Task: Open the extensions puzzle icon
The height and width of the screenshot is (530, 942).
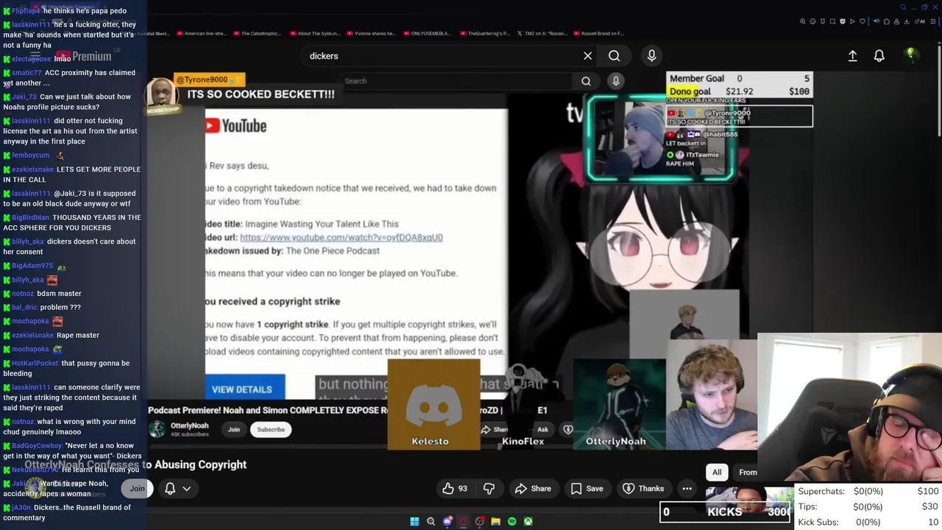Action: click(x=887, y=21)
